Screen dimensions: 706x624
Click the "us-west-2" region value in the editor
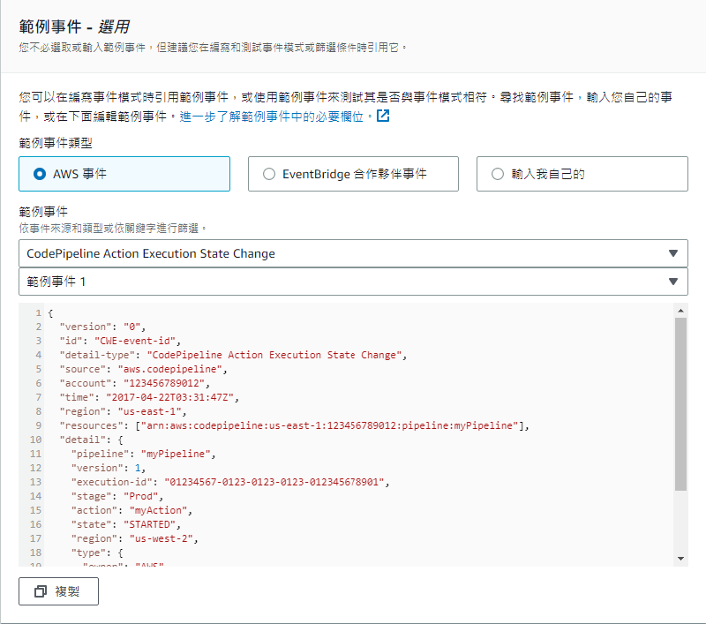[x=158, y=538]
